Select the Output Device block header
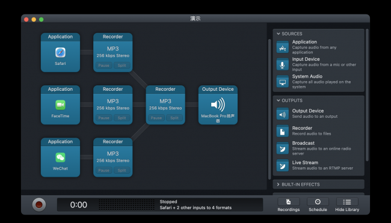The height and width of the screenshot is (223, 391). tap(218, 89)
